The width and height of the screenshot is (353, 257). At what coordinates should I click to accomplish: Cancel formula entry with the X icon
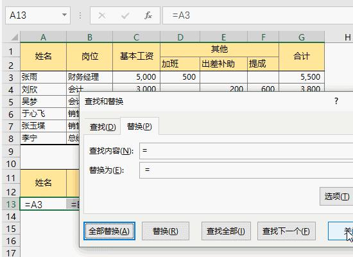click(102, 15)
